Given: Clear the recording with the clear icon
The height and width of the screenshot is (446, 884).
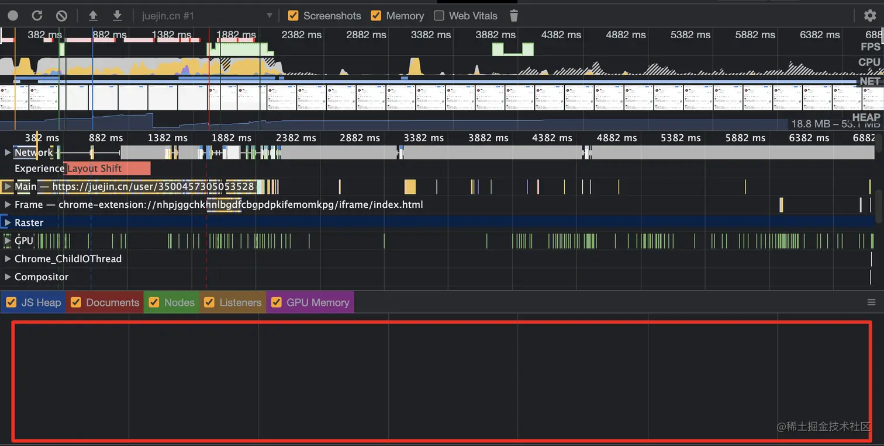Looking at the screenshot, I should pyautogui.click(x=61, y=16).
